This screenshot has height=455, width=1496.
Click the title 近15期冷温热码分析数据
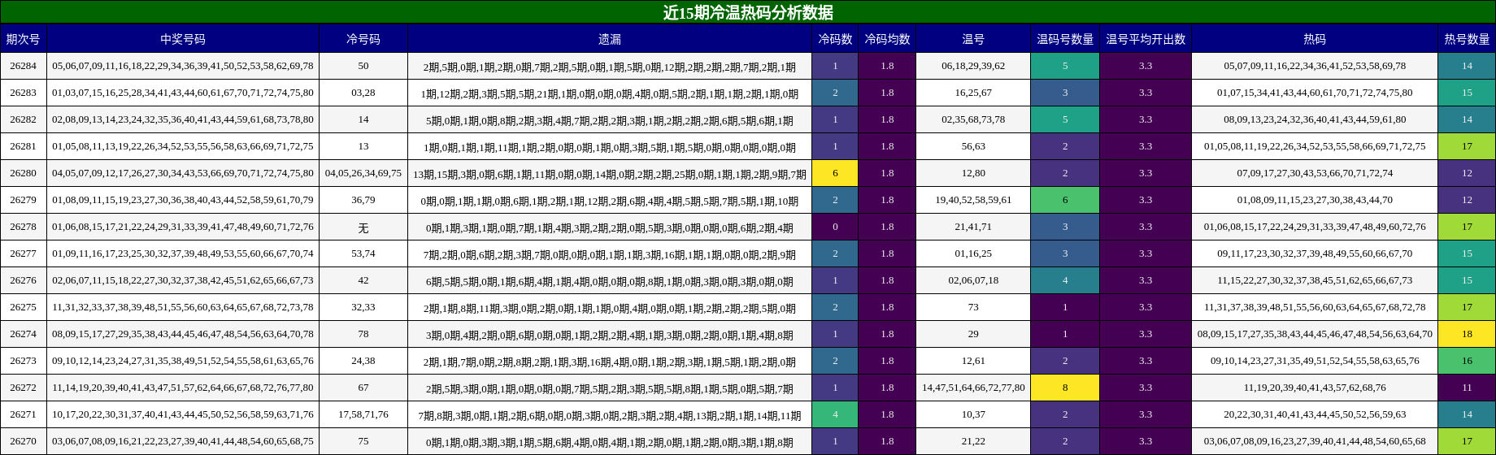748,12
